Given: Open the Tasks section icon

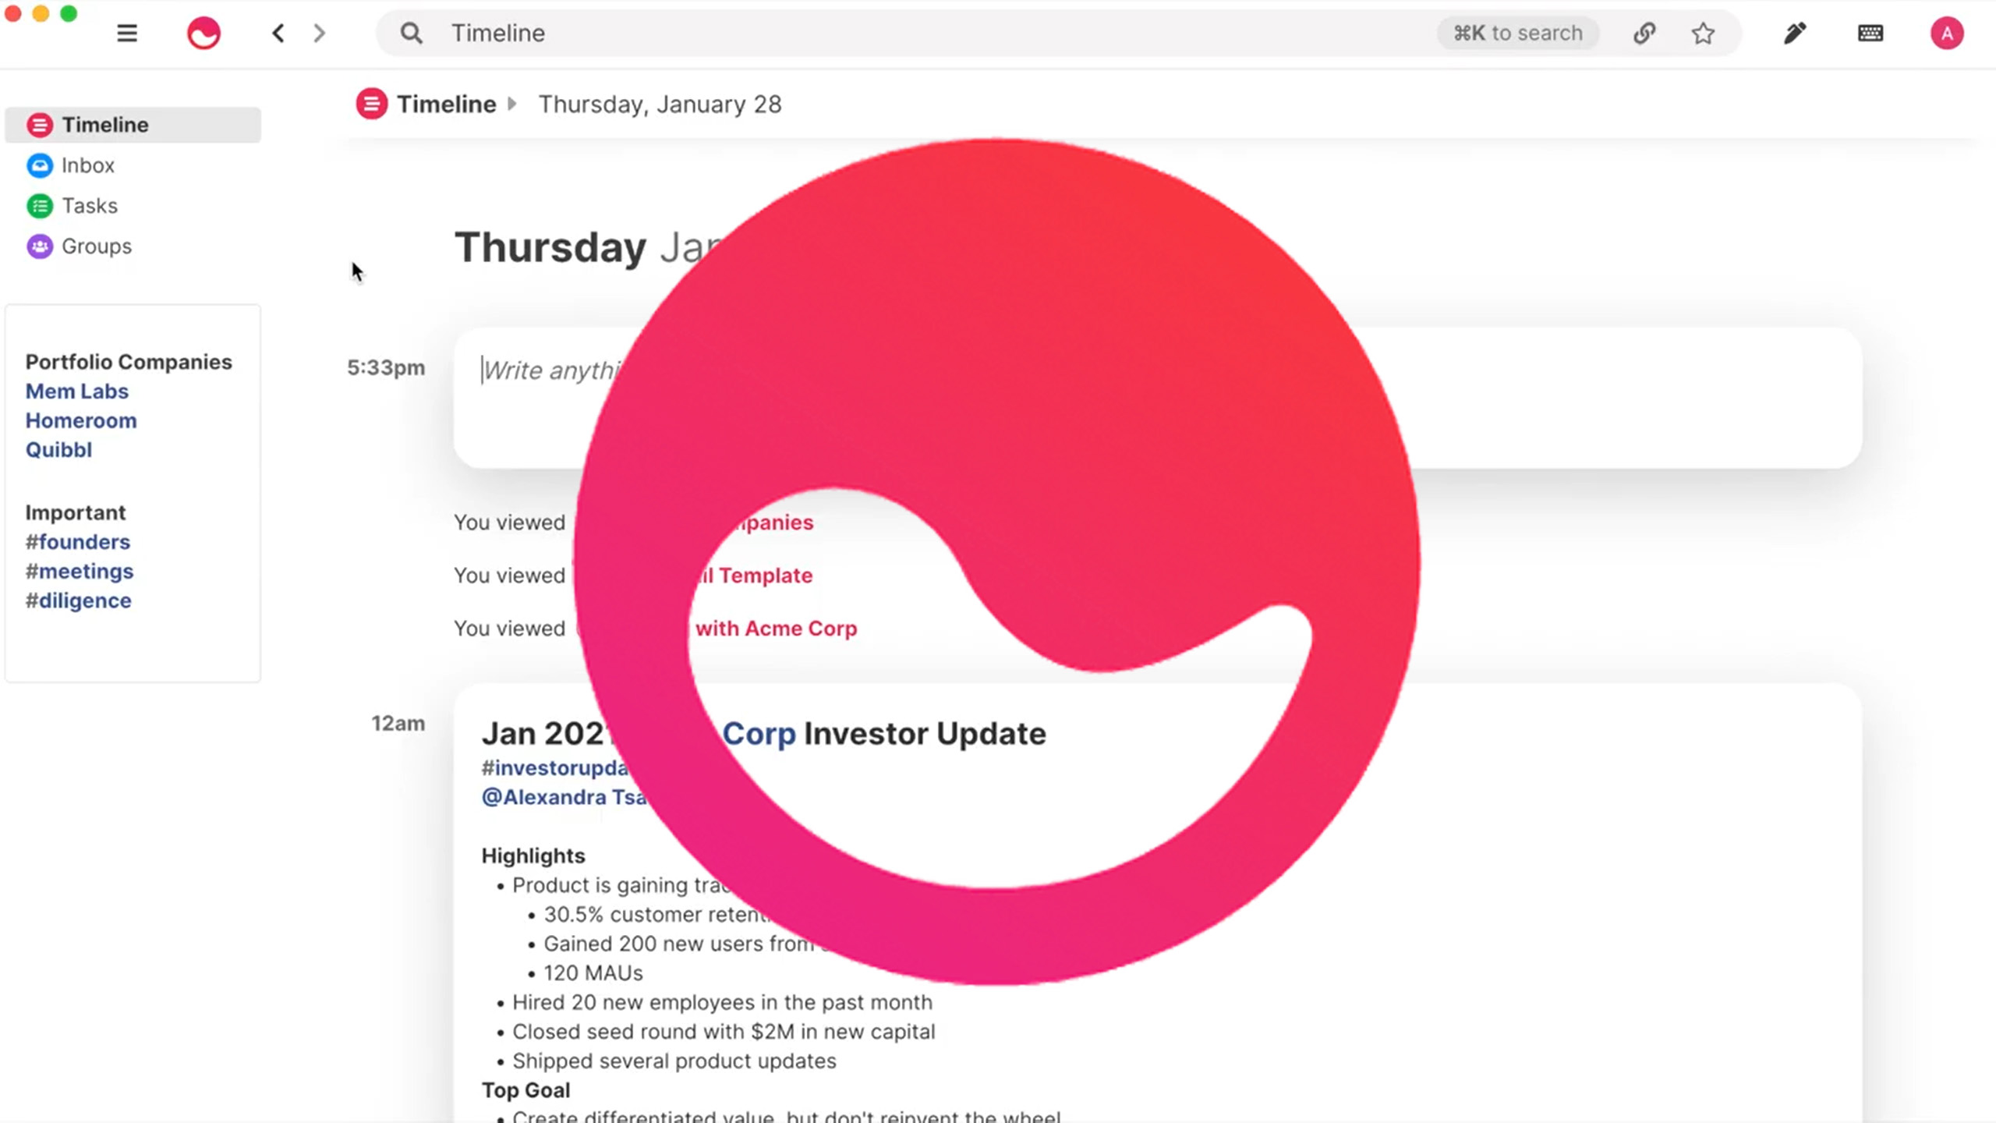Looking at the screenshot, I should tap(40, 206).
